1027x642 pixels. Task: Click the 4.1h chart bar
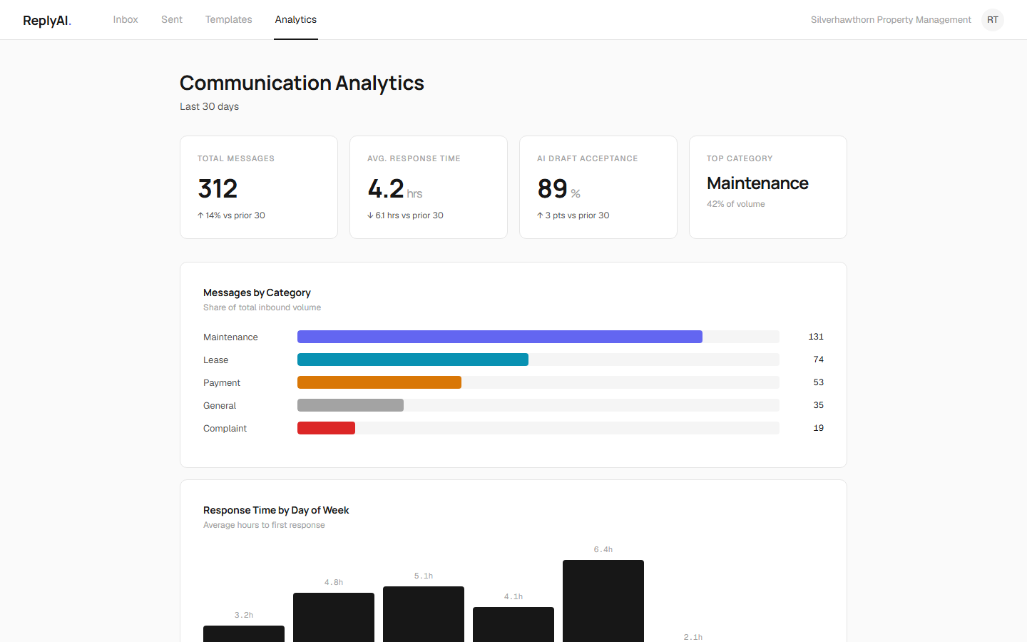pos(513,624)
